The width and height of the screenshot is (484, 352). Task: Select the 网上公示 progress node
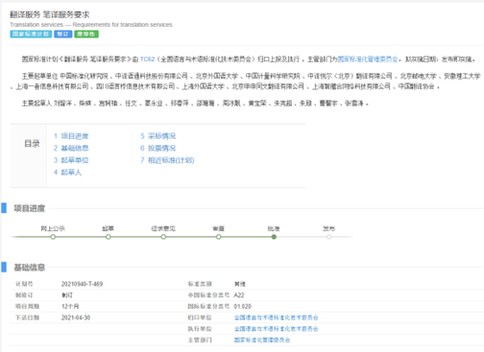pyautogui.click(x=53, y=237)
